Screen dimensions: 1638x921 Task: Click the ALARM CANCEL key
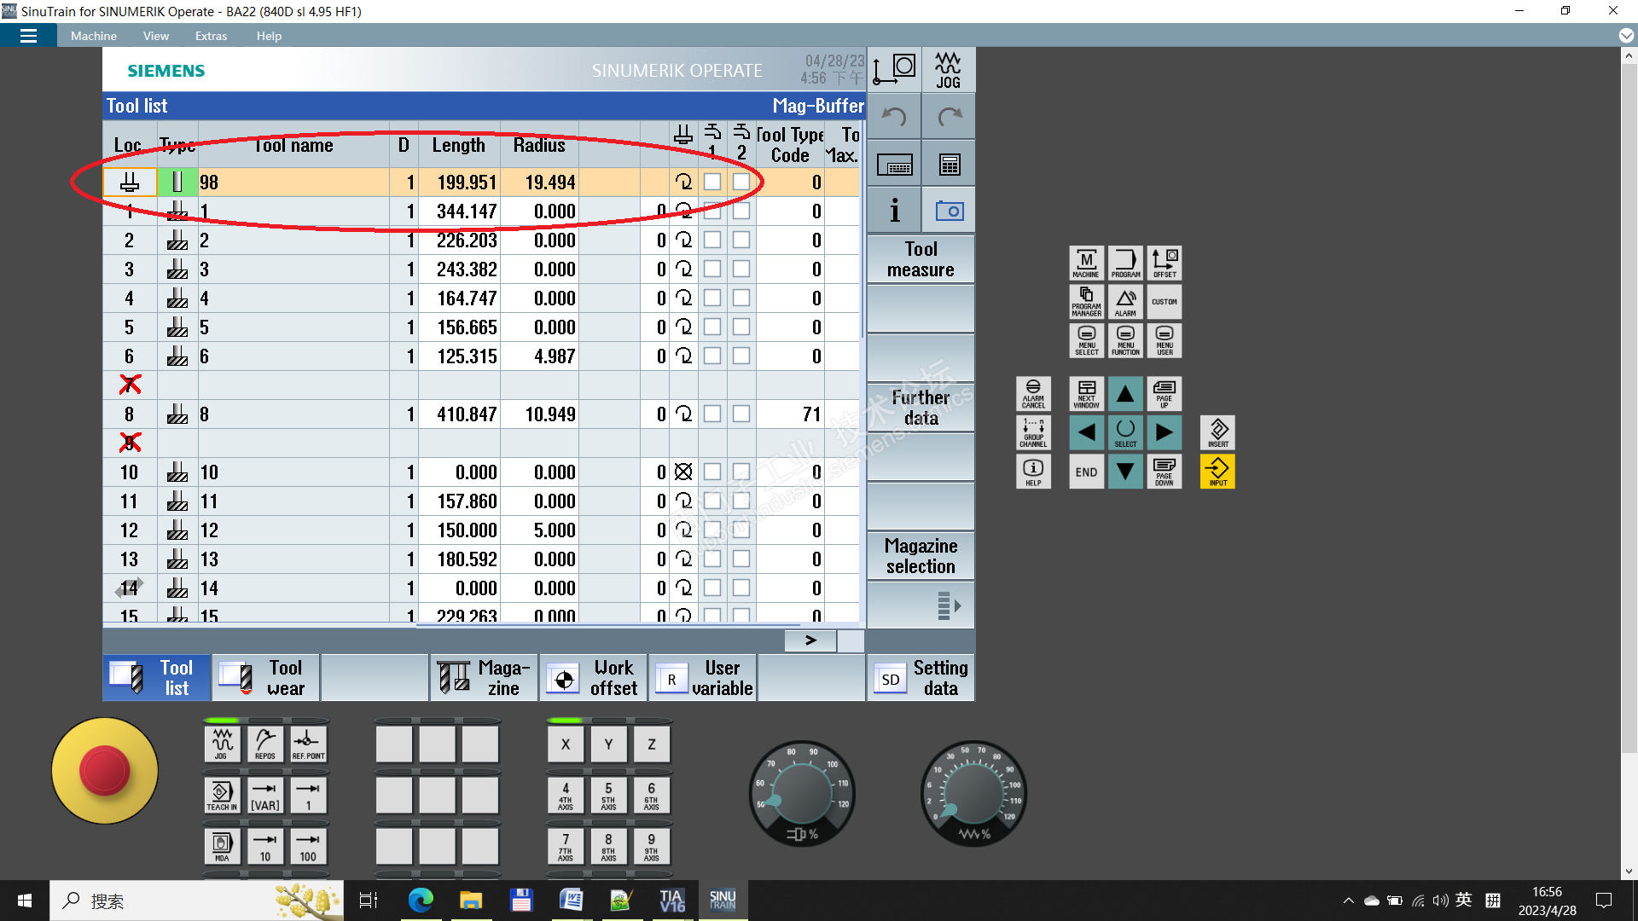(1033, 394)
